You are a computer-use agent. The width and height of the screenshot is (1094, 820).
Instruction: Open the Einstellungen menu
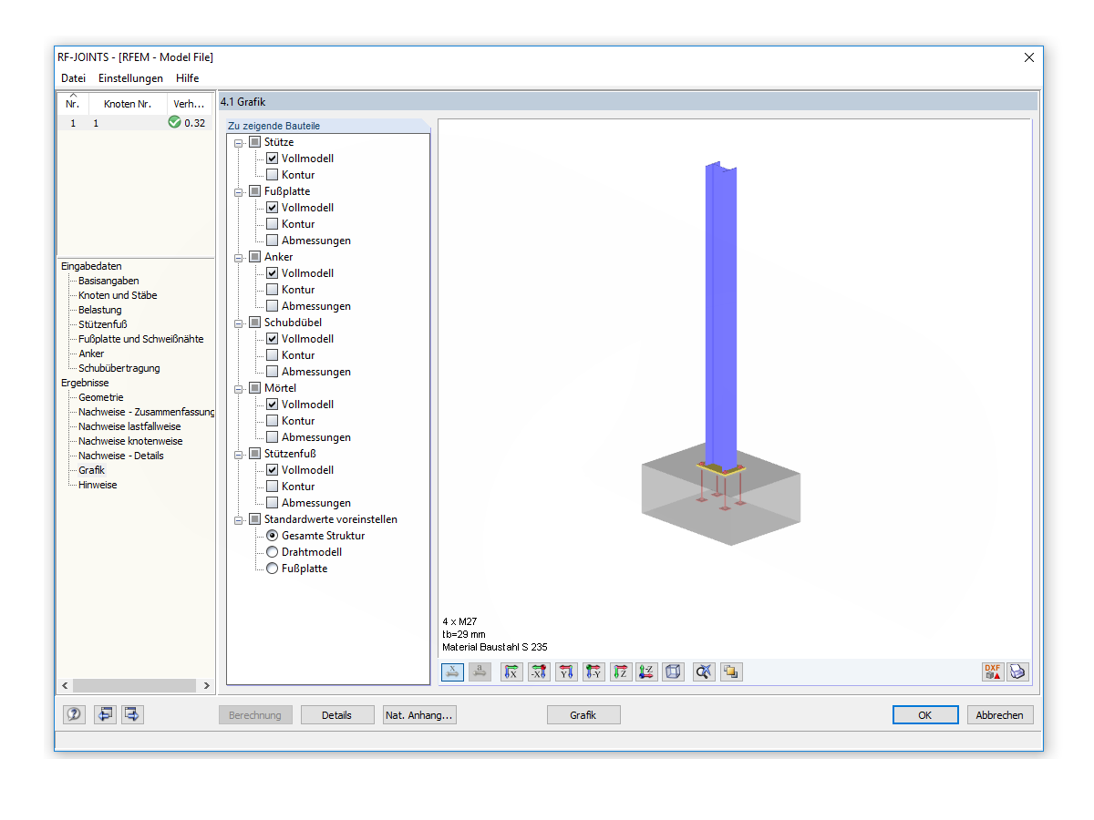130,77
